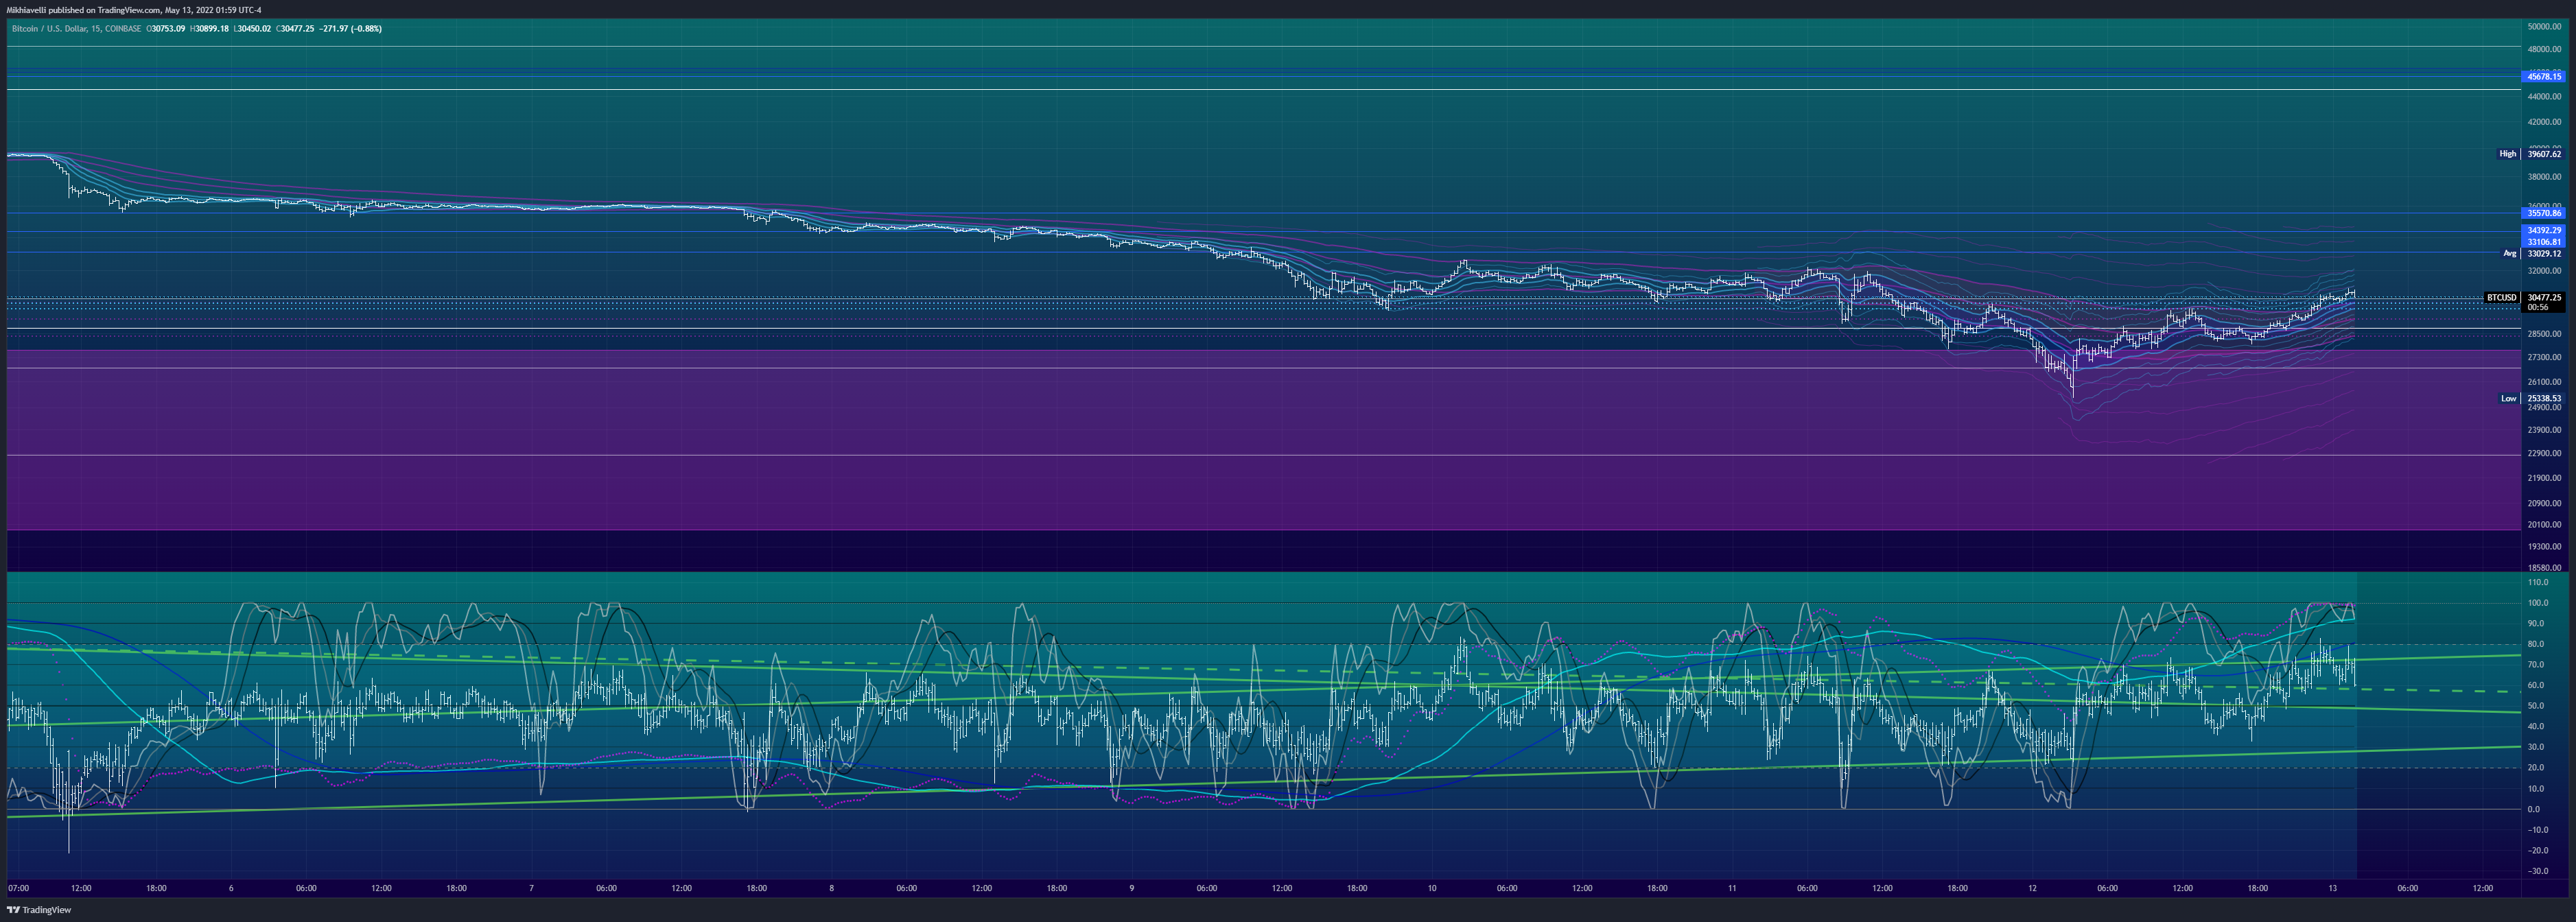
Task: Click the High 39607.62 price label
Action: 2530,154
